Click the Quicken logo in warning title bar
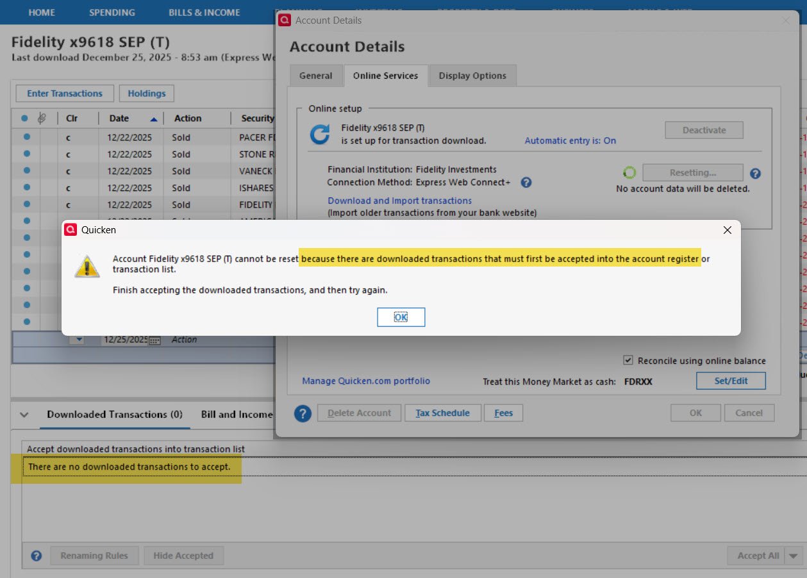 71,229
